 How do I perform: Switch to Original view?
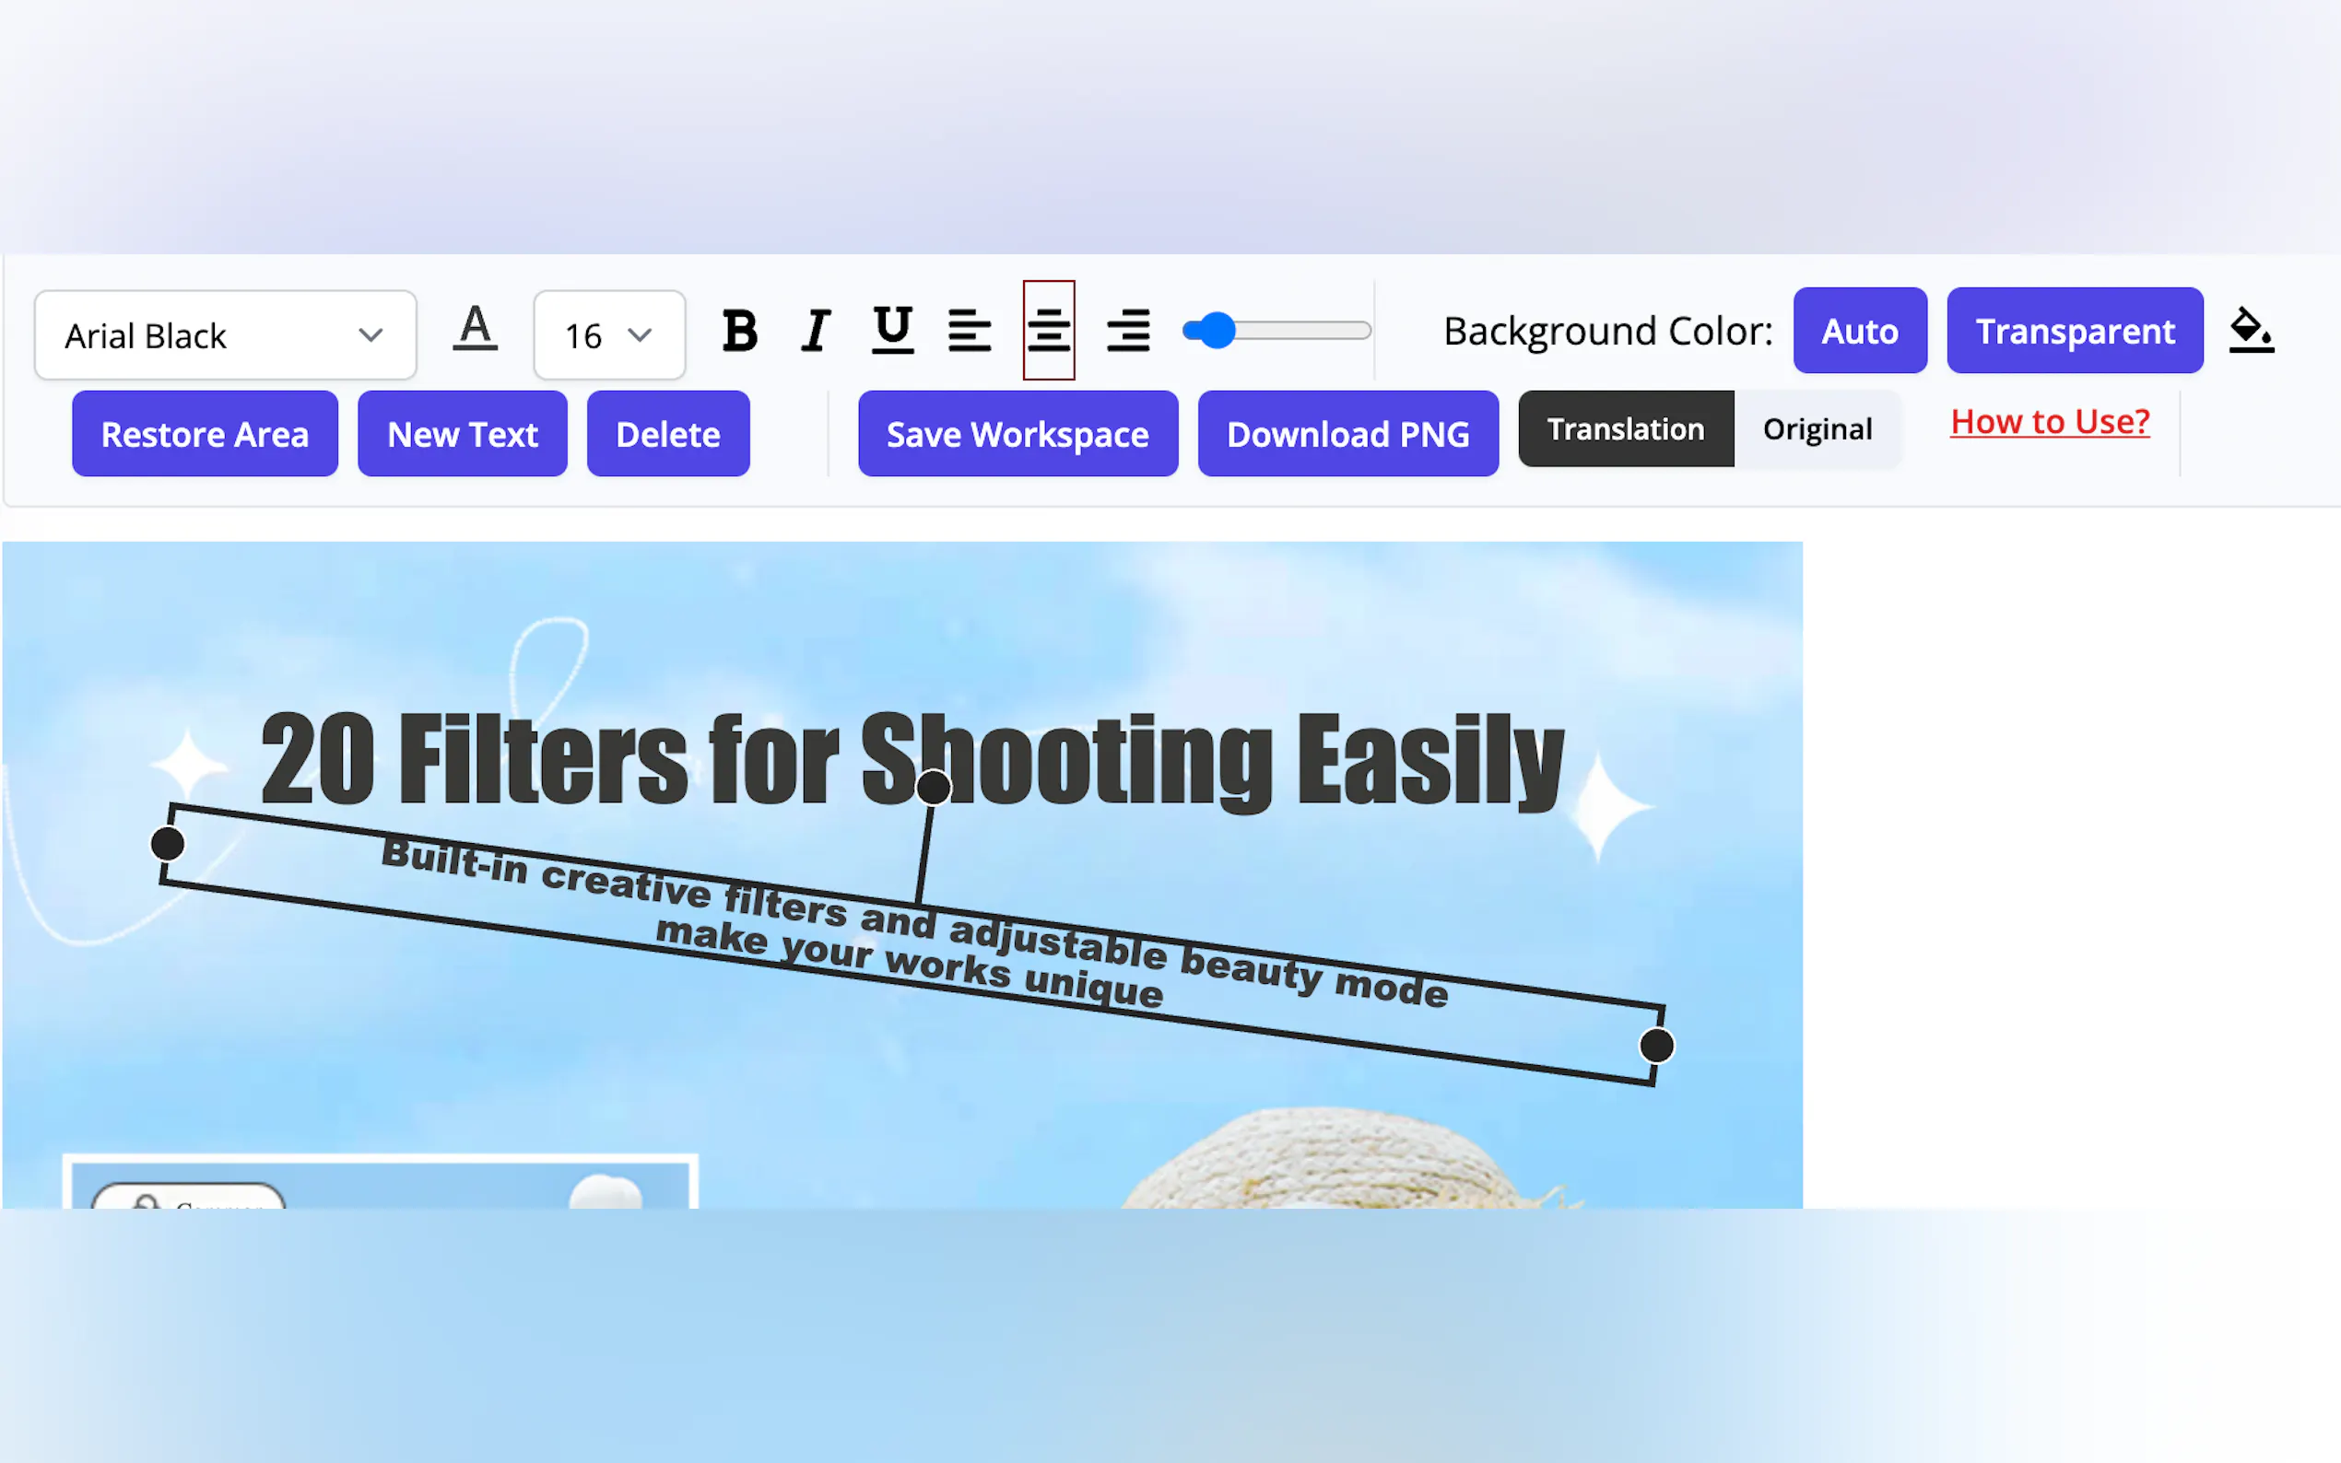tap(1817, 429)
